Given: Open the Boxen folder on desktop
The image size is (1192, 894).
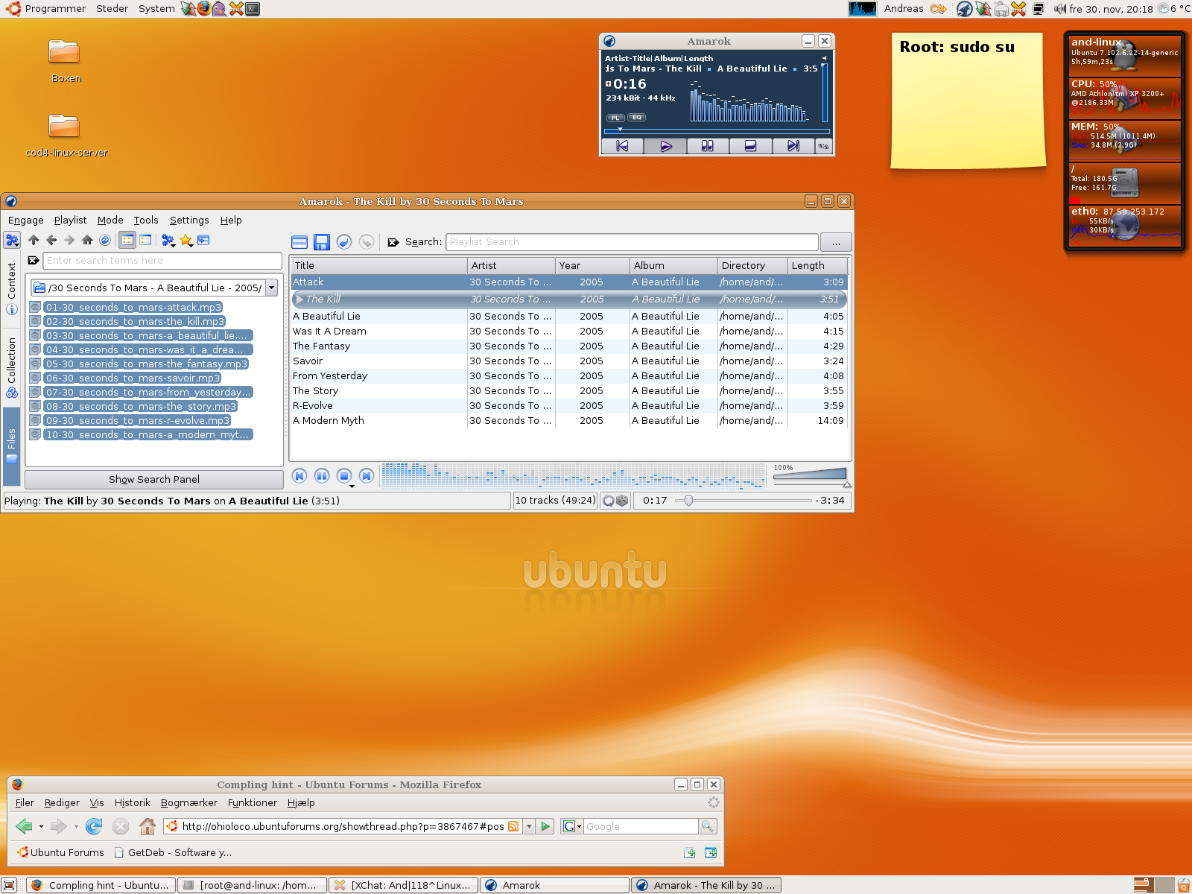Looking at the screenshot, I should pos(65,60).
